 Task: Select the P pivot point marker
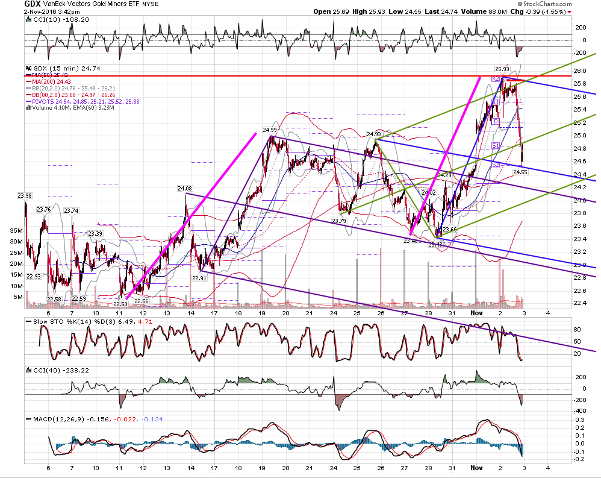496,122
